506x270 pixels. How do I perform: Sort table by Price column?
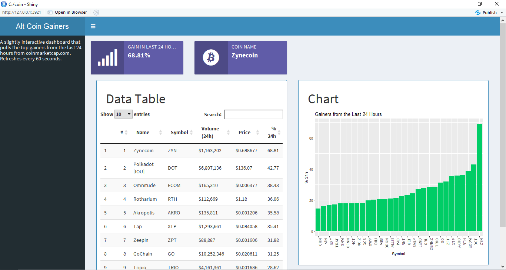pyautogui.click(x=247, y=132)
